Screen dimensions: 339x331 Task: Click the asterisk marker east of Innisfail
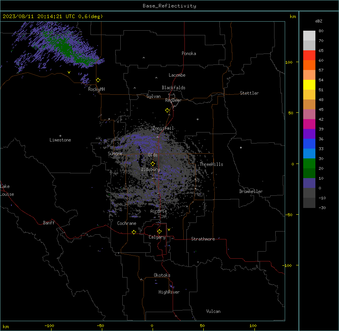pos(197,119)
